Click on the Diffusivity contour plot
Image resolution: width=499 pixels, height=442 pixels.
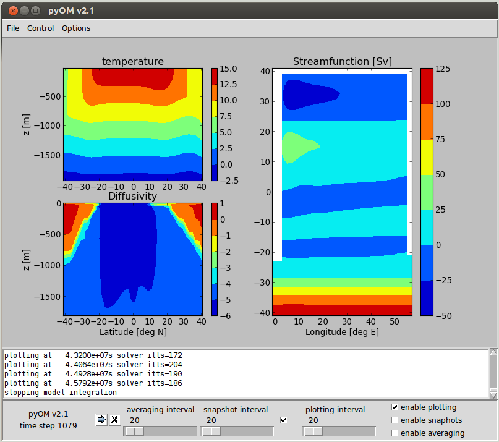click(133, 260)
